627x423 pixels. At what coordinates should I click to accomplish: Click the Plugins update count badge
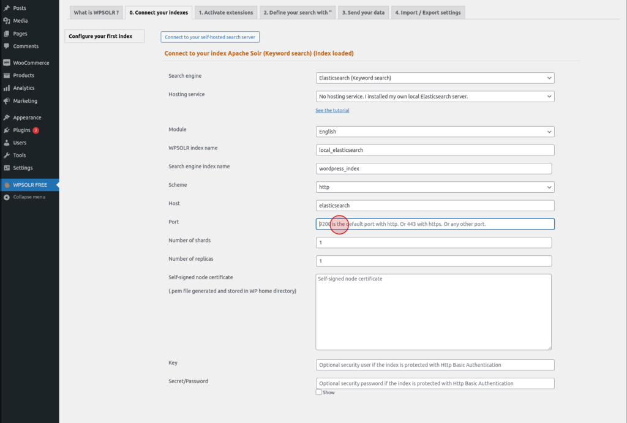coord(36,130)
